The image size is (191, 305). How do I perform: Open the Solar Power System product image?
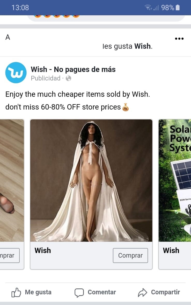click(175, 181)
